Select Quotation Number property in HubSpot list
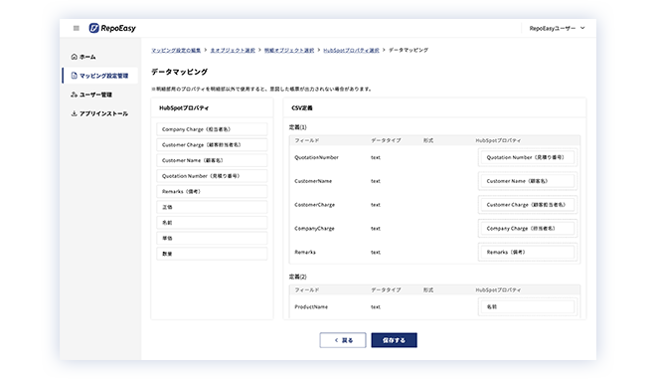This screenshot has width=656, height=379. coord(212,176)
